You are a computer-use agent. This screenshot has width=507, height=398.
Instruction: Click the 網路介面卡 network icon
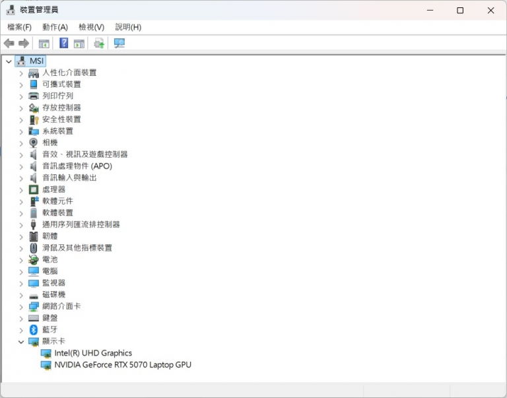tap(34, 306)
